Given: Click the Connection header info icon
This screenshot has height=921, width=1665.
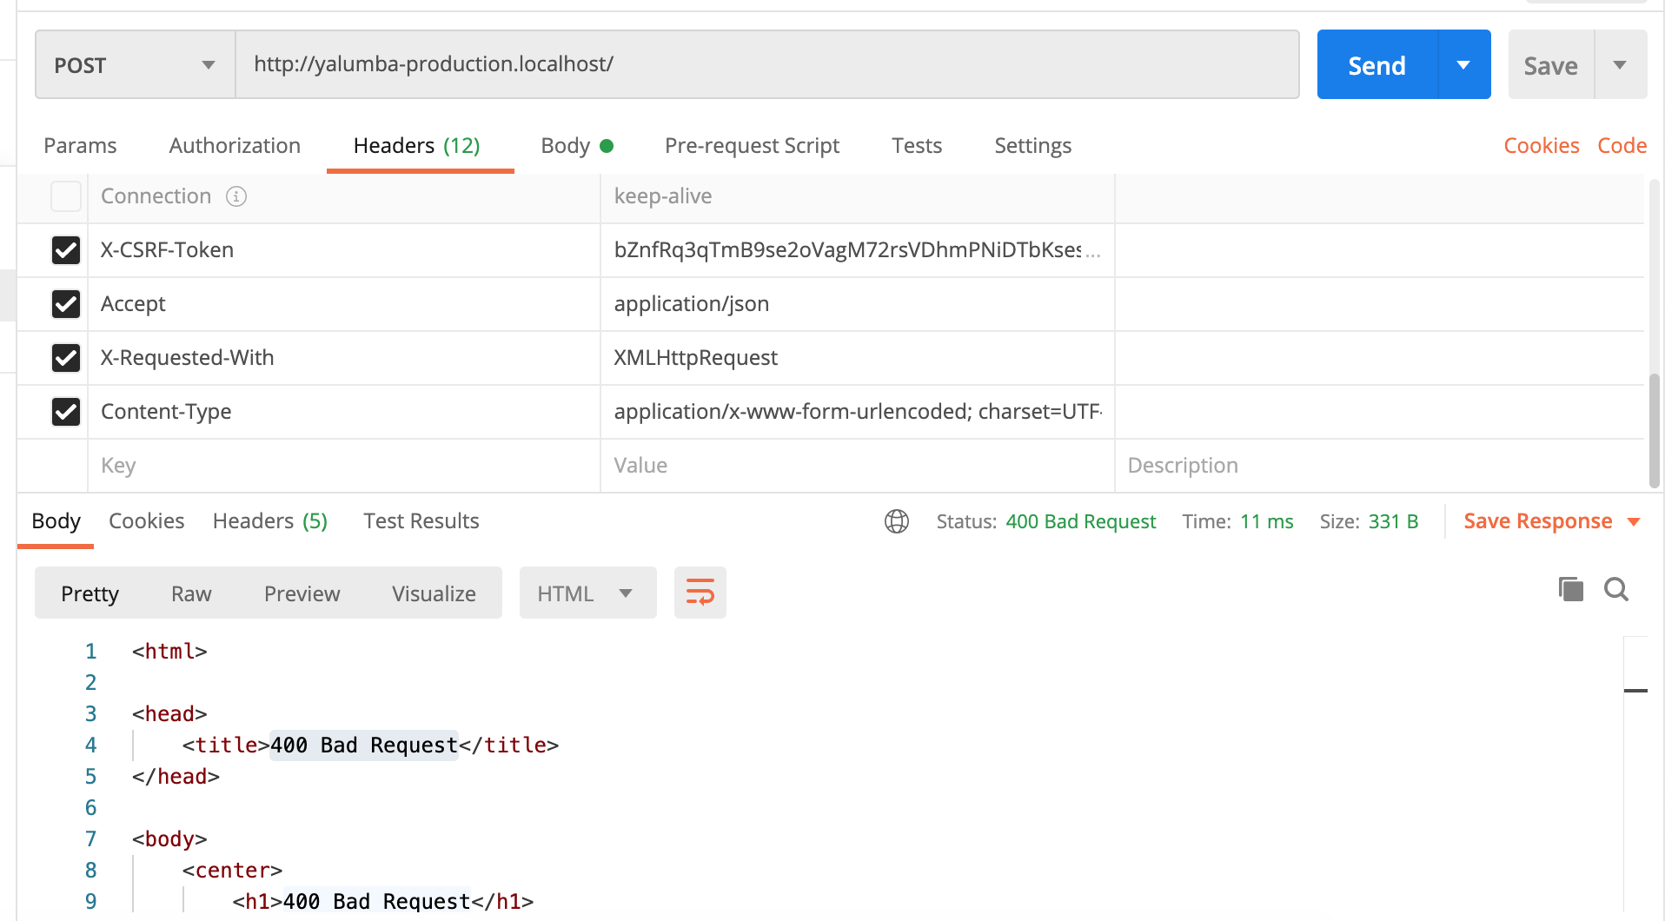Looking at the screenshot, I should 236,196.
